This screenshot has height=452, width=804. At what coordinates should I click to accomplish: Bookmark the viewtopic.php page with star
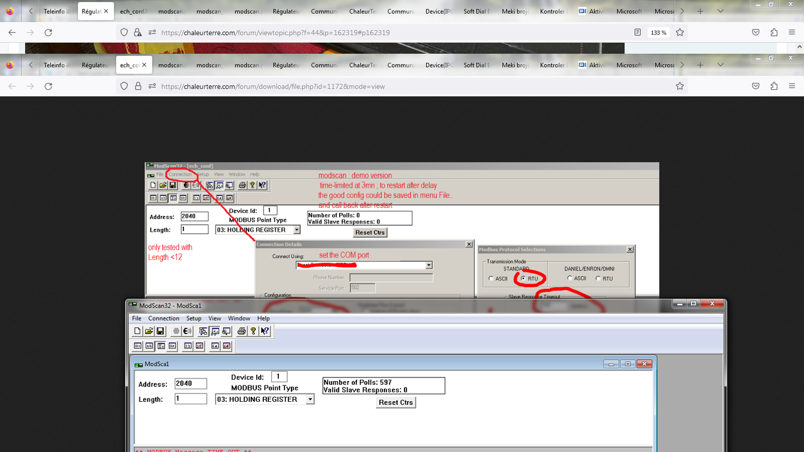pyautogui.click(x=680, y=32)
